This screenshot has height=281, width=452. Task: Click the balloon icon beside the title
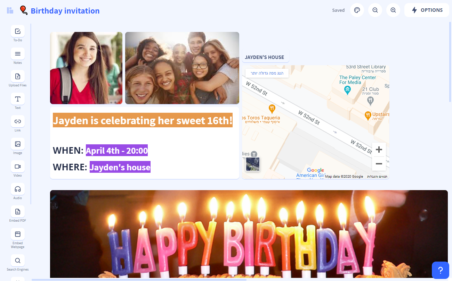tap(24, 10)
